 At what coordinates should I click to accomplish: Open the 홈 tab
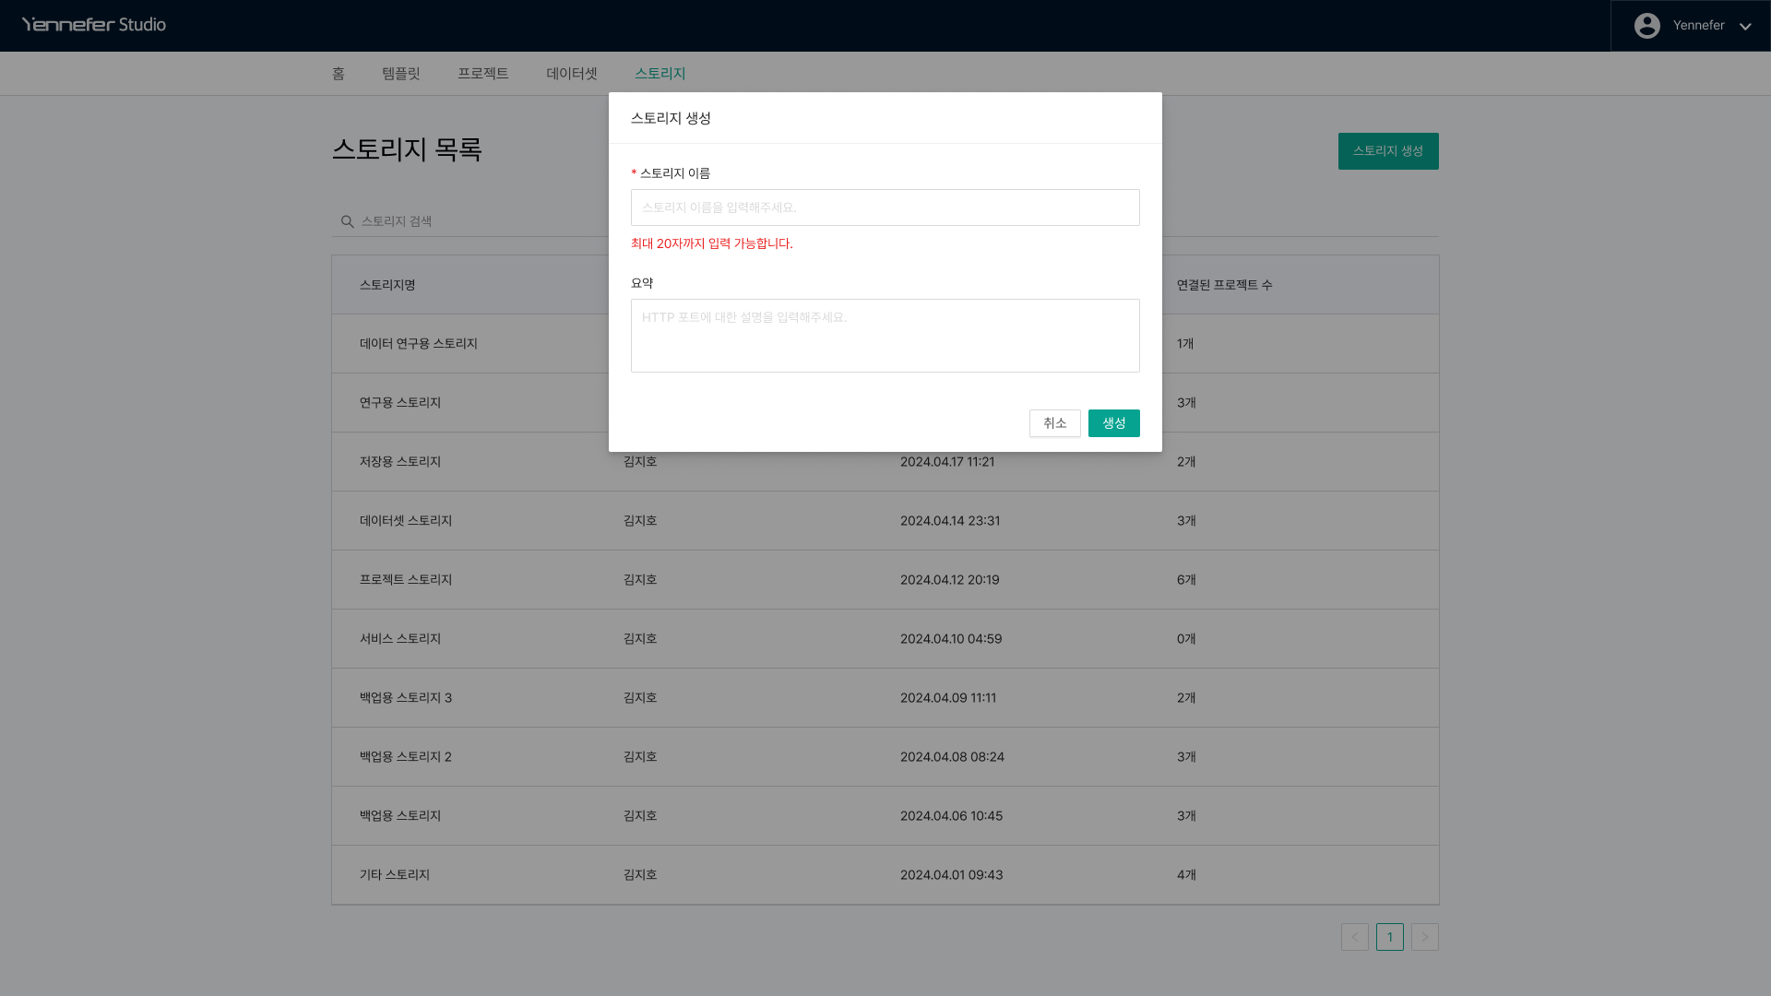click(338, 74)
